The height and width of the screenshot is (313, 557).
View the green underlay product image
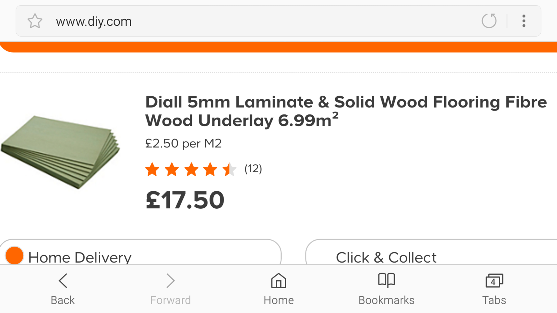pos(61,152)
